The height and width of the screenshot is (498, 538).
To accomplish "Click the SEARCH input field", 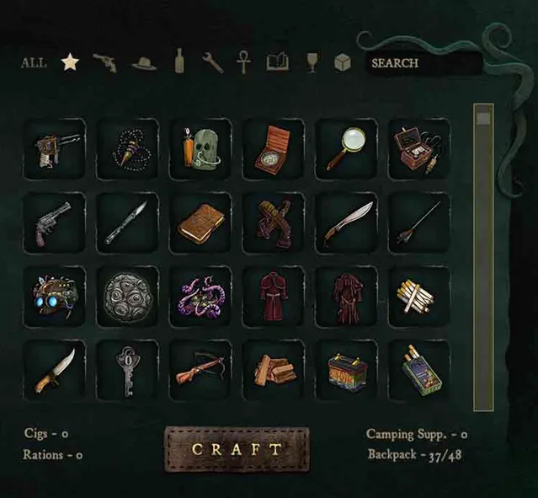I will 423,63.
